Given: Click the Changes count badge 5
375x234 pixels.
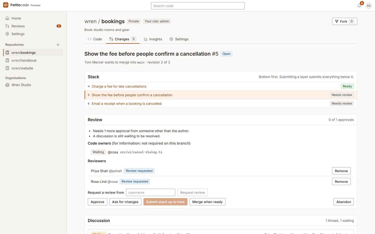Looking at the screenshot, I should tap(134, 39).
